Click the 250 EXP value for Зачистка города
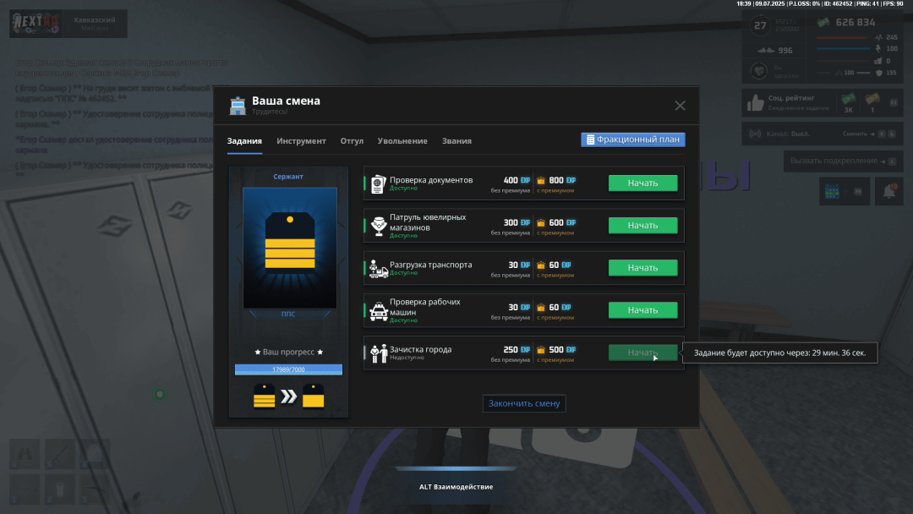Image resolution: width=913 pixels, height=514 pixels. pos(517,350)
